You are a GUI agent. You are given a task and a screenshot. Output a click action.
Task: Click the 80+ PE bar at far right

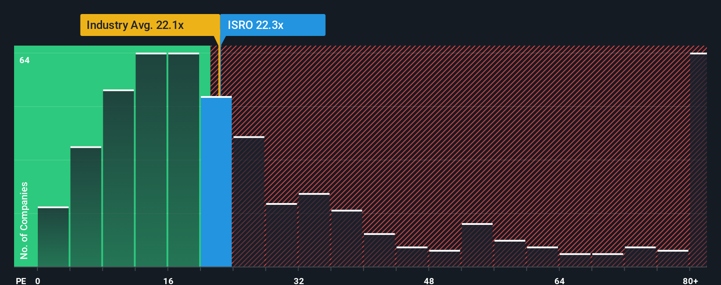pyautogui.click(x=699, y=160)
